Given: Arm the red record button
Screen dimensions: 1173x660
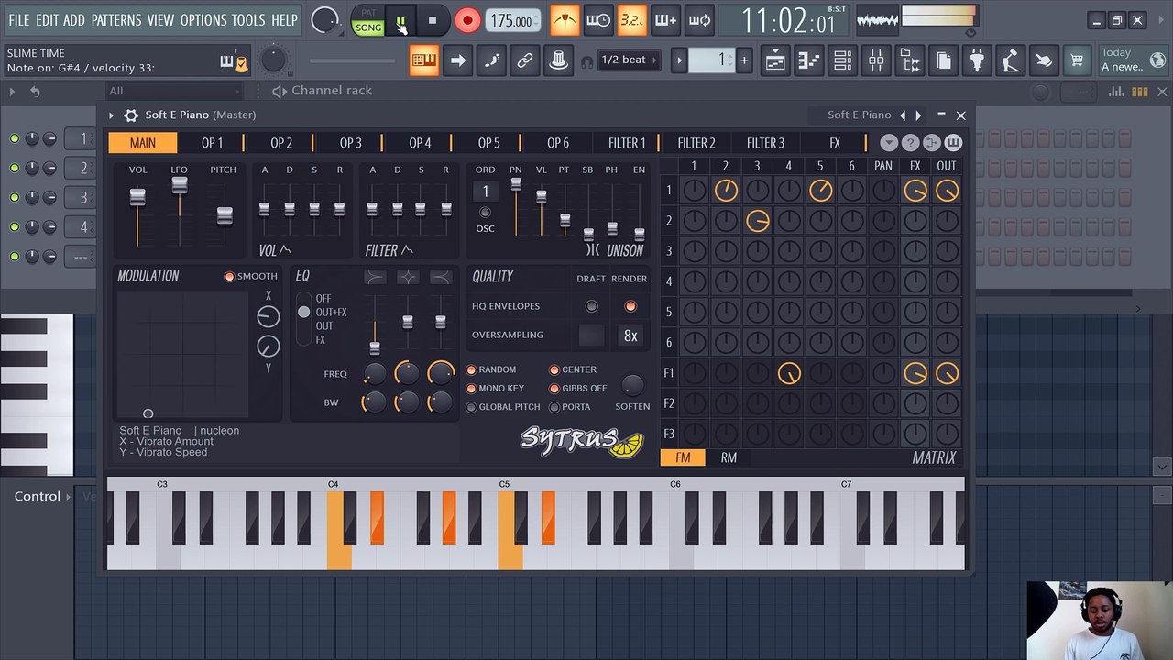Looking at the screenshot, I should 467,20.
